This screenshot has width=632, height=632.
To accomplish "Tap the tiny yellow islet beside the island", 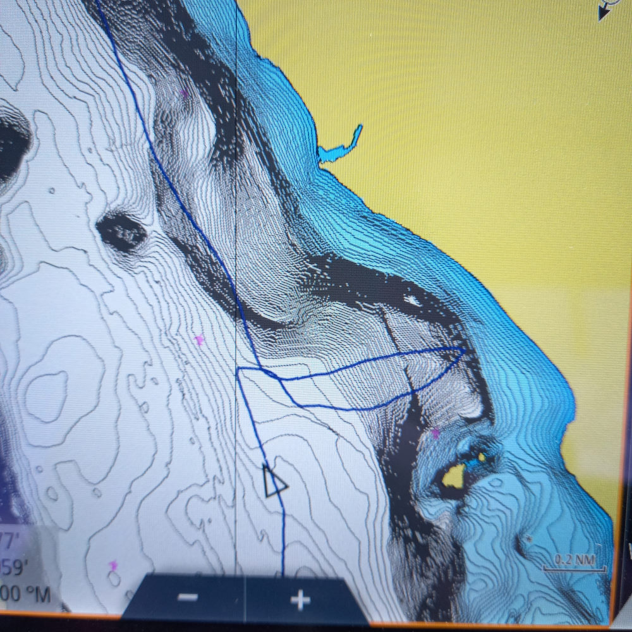I will click(x=482, y=456).
